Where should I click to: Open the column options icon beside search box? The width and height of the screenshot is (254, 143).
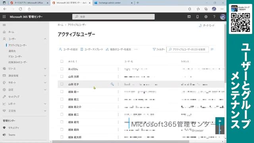212,49
